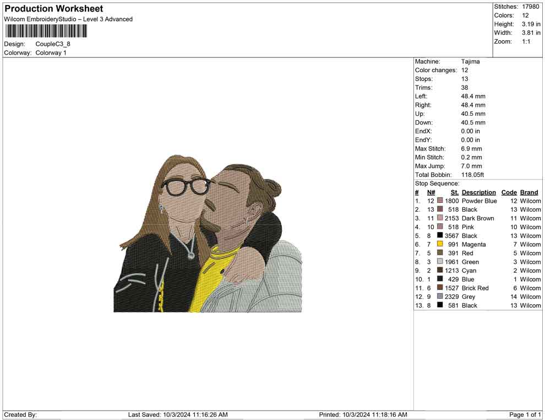Image resolution: width=545 pixels, height=420 pixels.
Task: Select the "Dark Brown" description text
Action: 478,218
